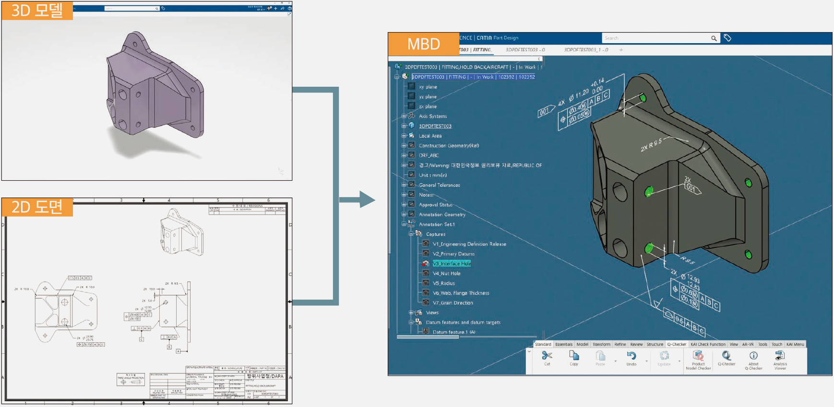Switch to the Essentials ribbon tab

click(564, 344)
